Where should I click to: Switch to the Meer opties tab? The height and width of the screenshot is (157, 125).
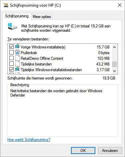(42, 17)
